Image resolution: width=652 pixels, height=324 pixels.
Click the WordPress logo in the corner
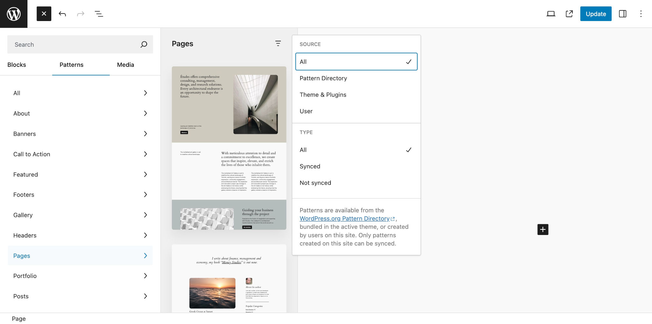13,14
